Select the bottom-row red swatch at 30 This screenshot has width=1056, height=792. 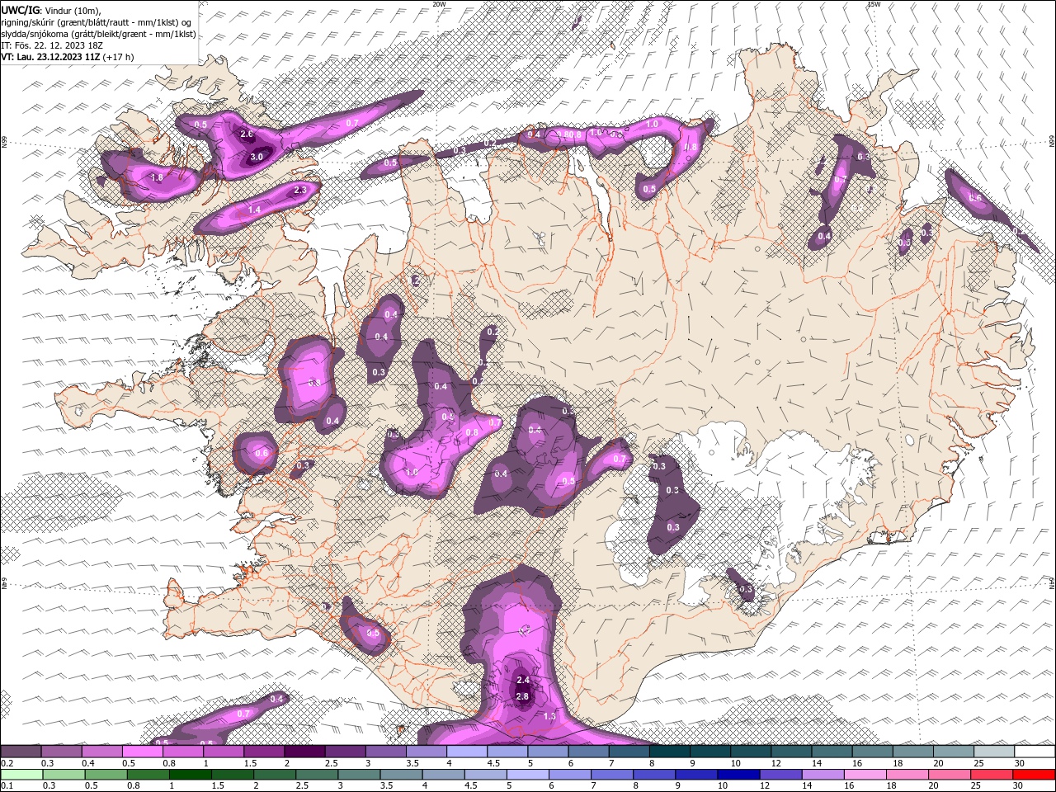(x=1034, y=775)
